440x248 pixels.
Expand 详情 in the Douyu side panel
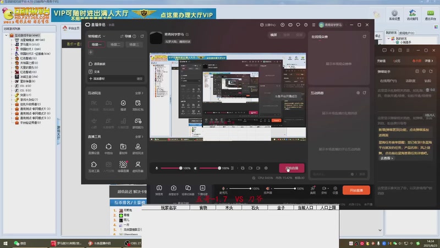click(429, 61)
